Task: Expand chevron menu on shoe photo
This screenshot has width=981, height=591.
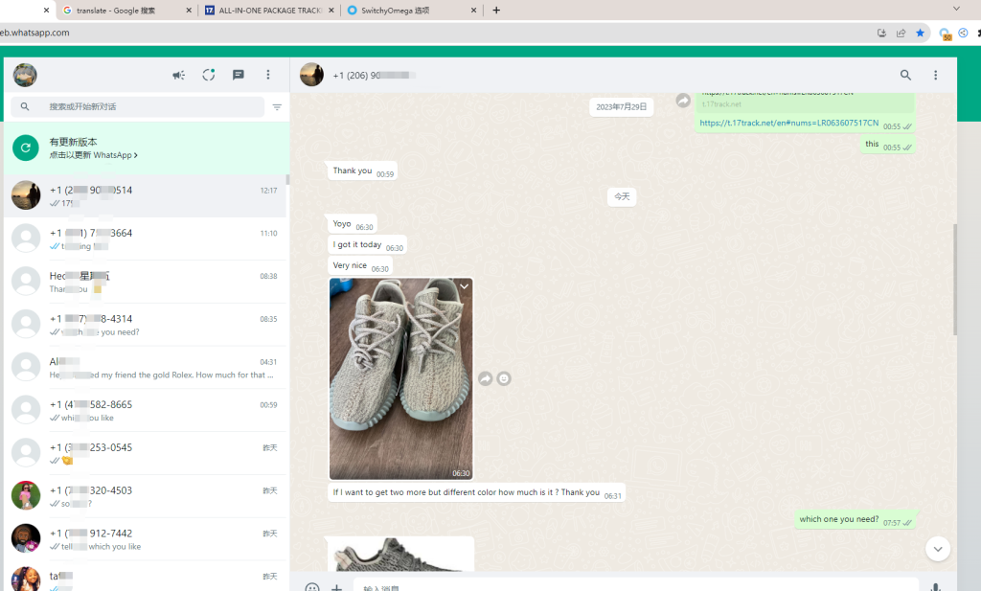Action: (x=464, y=286)
